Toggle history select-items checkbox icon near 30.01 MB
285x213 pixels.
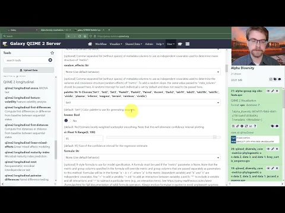click(x=271, y=79)
